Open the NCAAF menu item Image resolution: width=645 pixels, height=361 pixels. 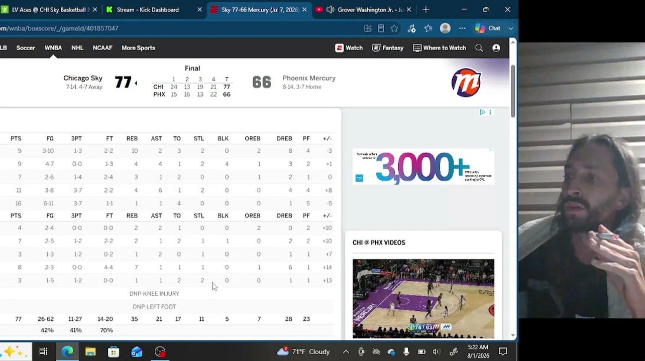102,48
